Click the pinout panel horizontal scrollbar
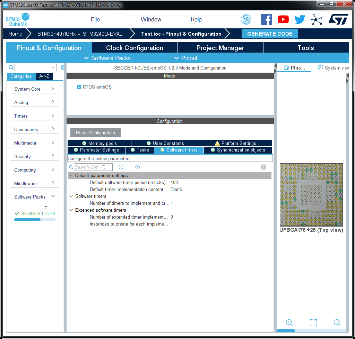This screenshot has width=355, height=339. pyautogui.click(x=286, y=331)
